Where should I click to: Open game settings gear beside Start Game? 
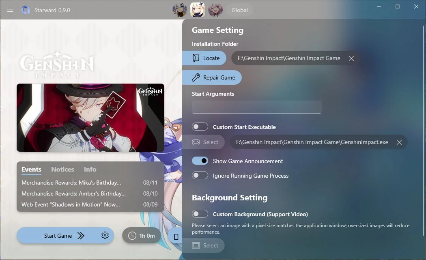(x=105, y=235)
